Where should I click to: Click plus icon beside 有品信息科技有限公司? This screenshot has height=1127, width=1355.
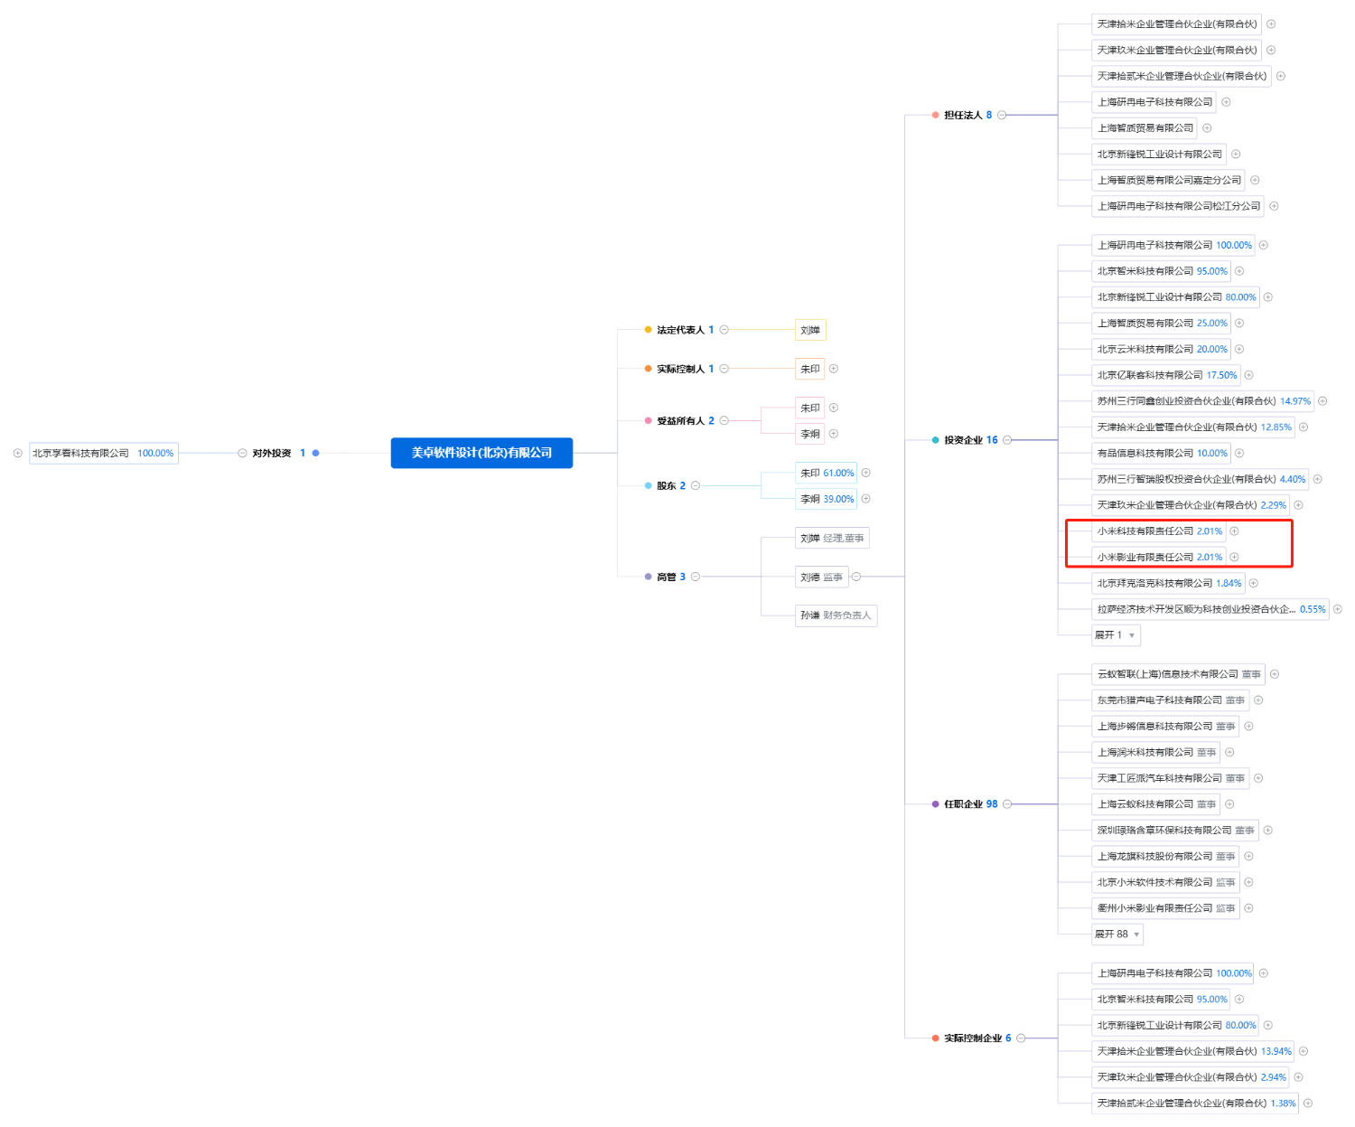tap(1239, 454)
